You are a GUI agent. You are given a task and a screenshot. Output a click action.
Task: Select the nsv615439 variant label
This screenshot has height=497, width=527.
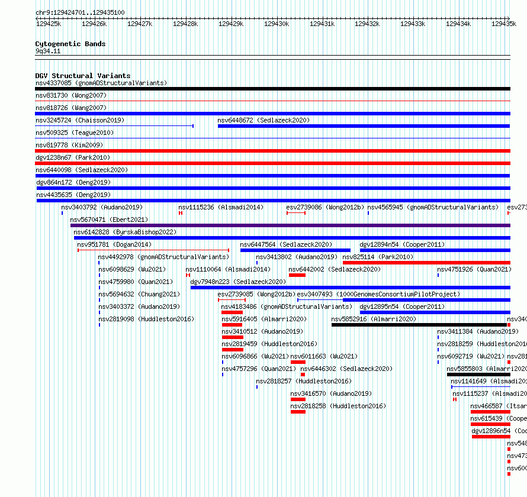pyautogui.click(x=499, y=418)
